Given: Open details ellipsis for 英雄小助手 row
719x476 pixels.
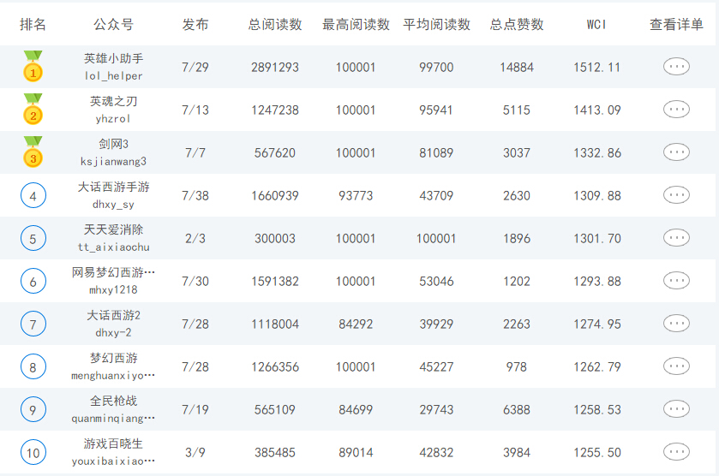Looking at the screenshot, I should point(676,67).
